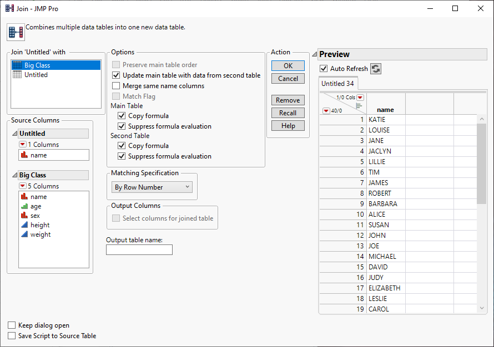
Task: Click the OK button
Action: [x=288, y=66]
